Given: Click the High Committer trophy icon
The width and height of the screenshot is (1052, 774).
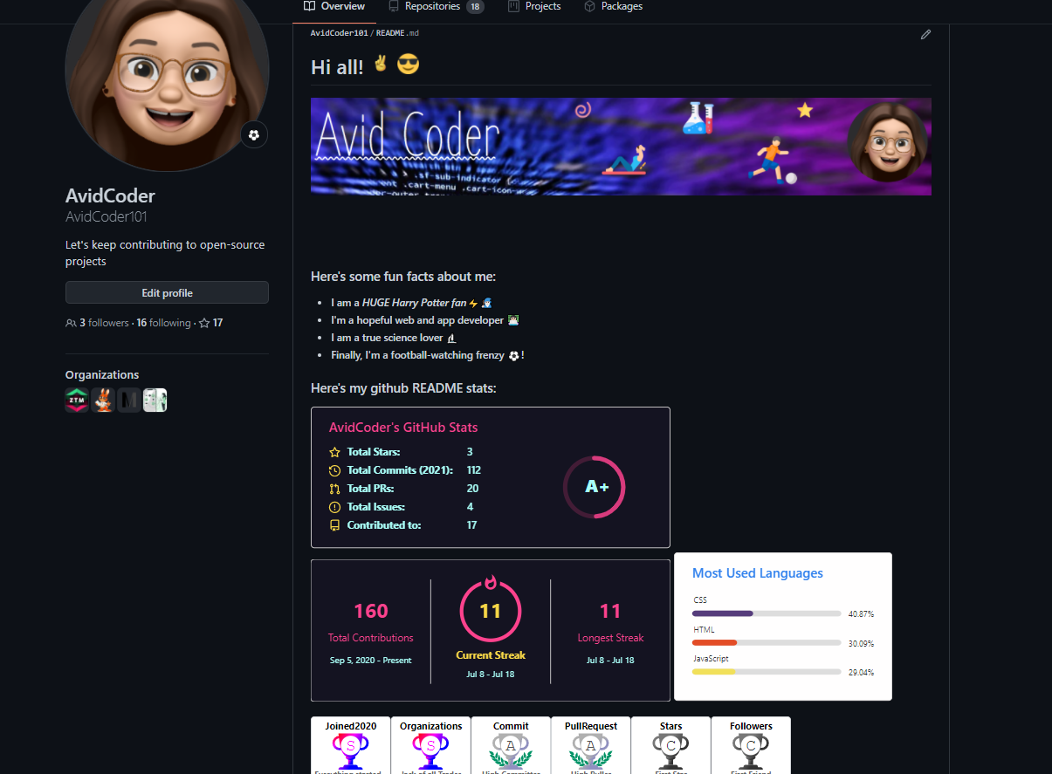Looking at the screenshot, I should 511,749.
